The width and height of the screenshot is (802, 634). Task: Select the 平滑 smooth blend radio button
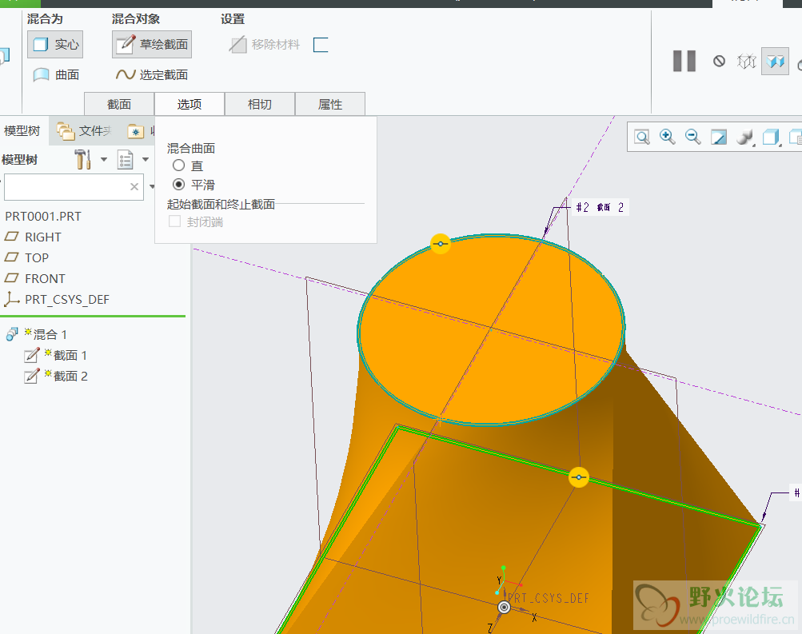point(178,184)
